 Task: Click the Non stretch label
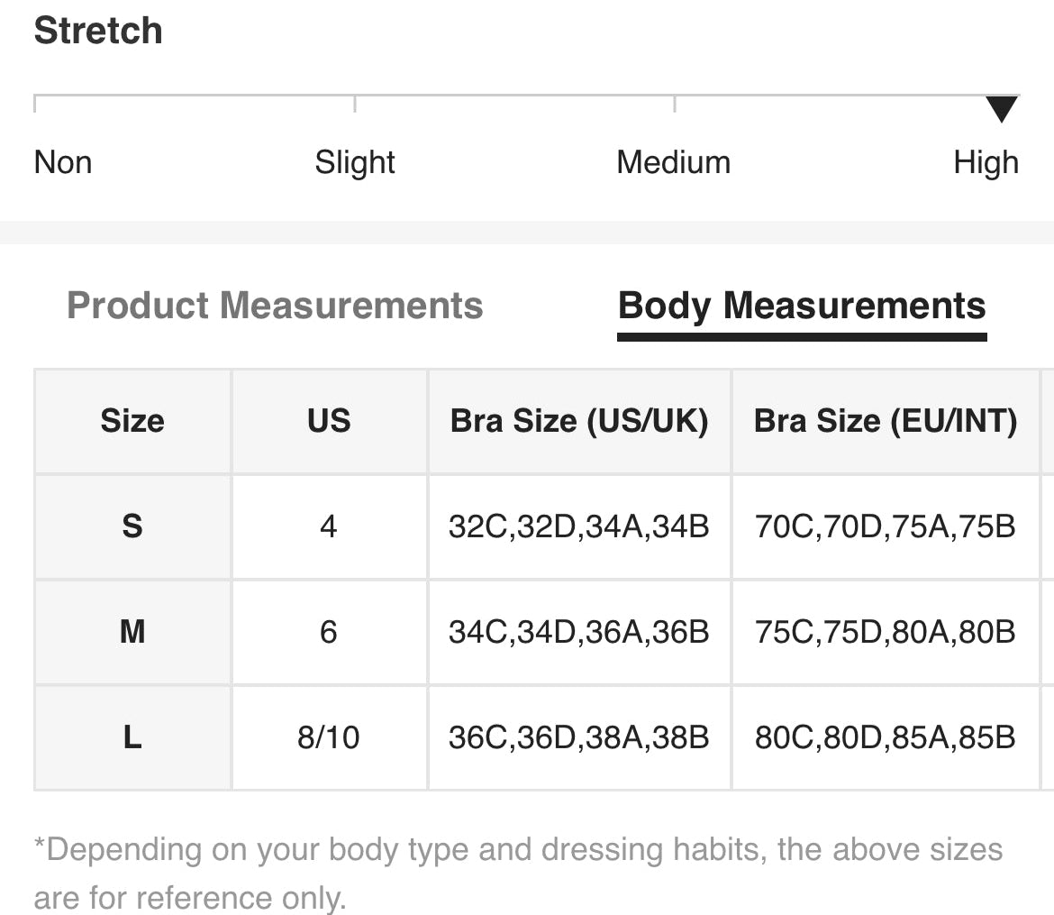[63, 163]
